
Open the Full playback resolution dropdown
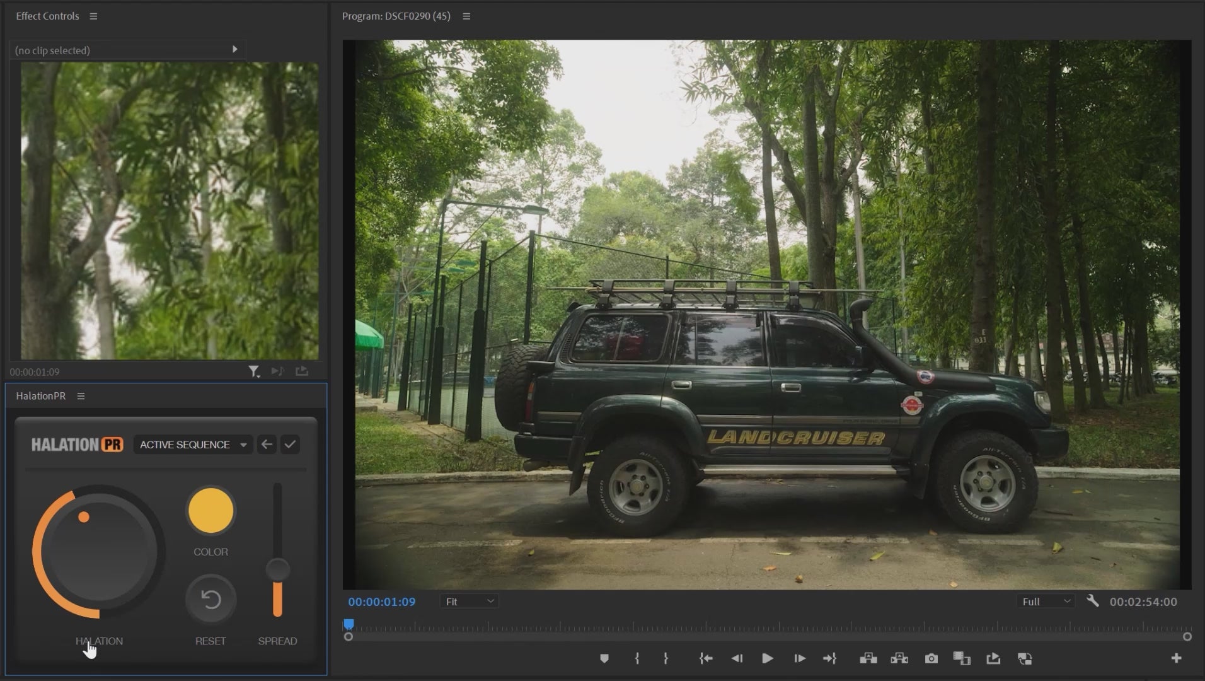1045,602
